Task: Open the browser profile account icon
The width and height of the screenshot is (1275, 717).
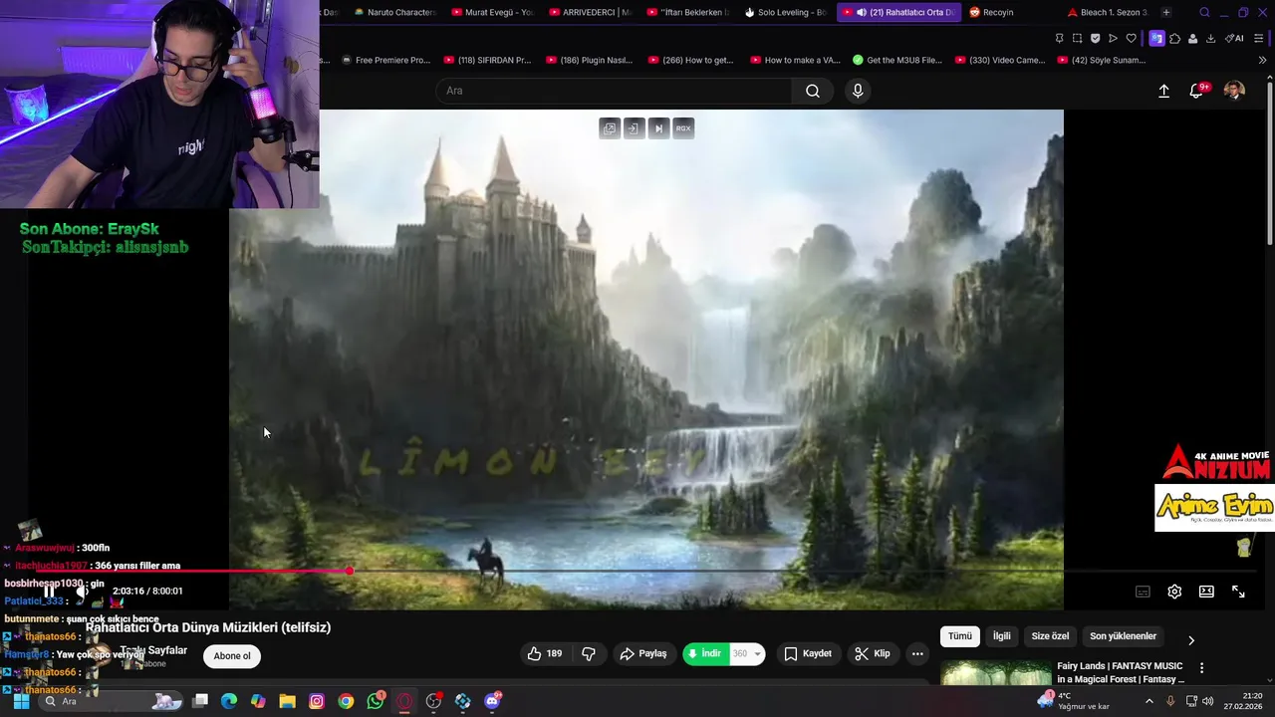Action: pyautogui.click(x=1192, y=38)
